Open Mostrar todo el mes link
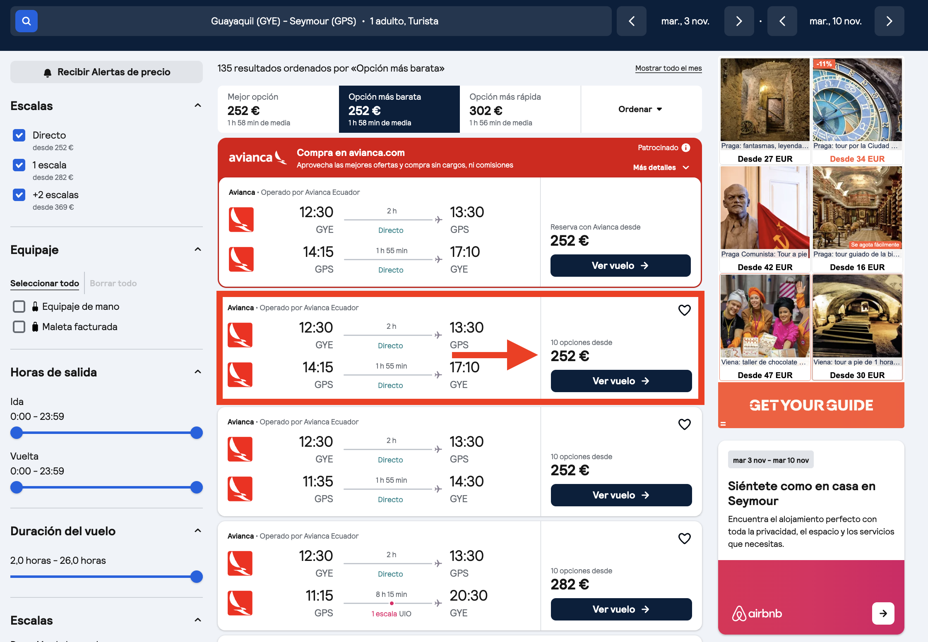The width and height of the screenshot is (928, 642). (x=668, y=68)
